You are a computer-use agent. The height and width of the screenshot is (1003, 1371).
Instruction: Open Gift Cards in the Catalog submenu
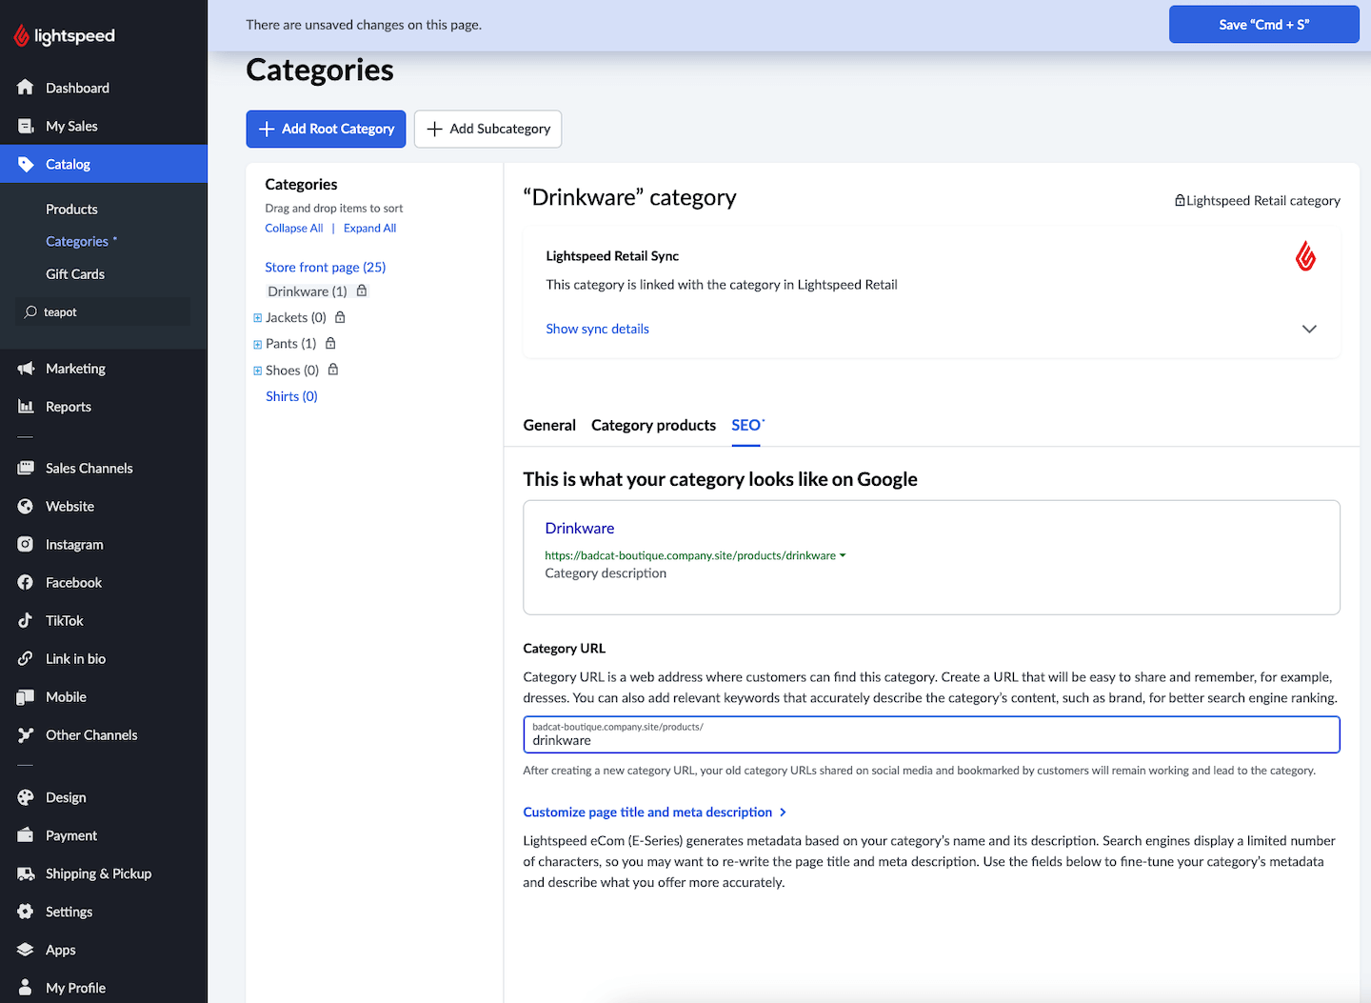coord(75,273)
